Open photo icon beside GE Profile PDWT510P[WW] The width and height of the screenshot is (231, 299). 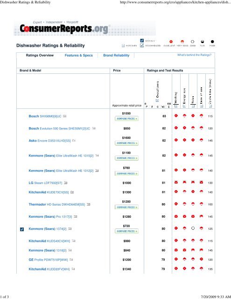point(71,260)
